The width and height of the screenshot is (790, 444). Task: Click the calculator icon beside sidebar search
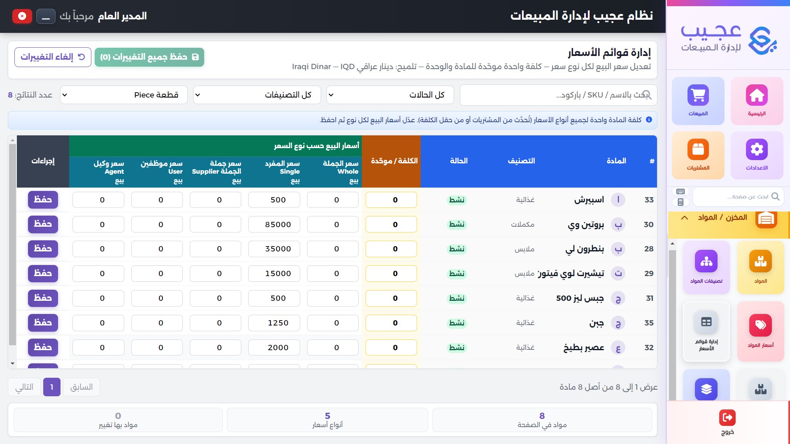tap(680, 202)
